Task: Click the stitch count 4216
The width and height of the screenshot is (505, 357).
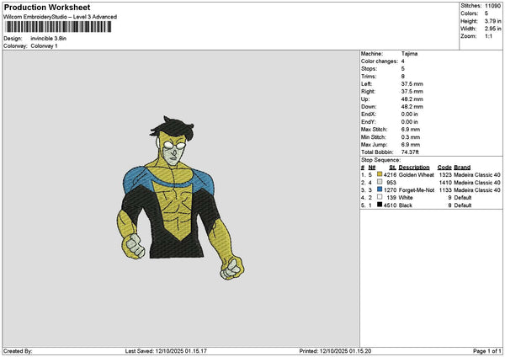Action: 390,174
